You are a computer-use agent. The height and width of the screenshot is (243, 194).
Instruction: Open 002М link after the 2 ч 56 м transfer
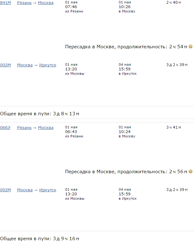tap(5, 190)
